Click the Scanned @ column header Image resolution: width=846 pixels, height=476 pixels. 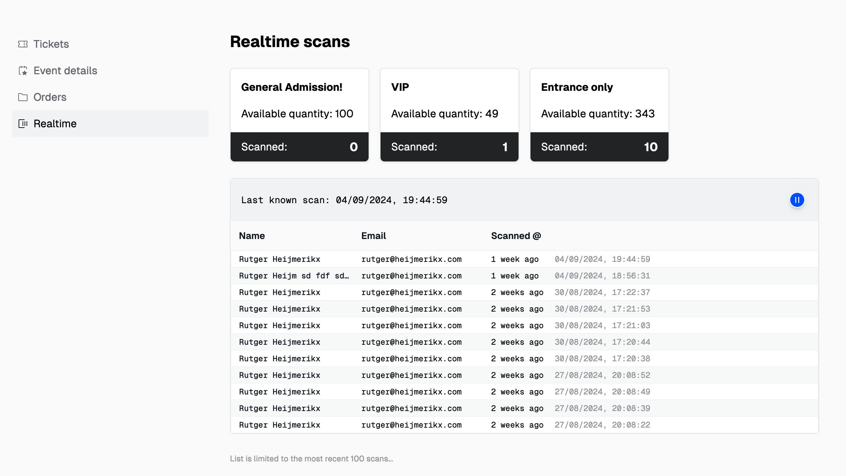tap(516, 236)
